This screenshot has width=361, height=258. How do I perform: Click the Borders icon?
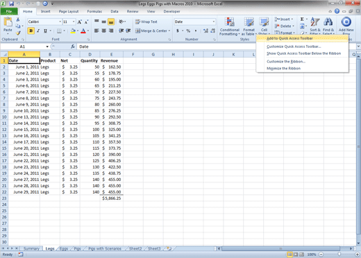[x=59, y=31]
